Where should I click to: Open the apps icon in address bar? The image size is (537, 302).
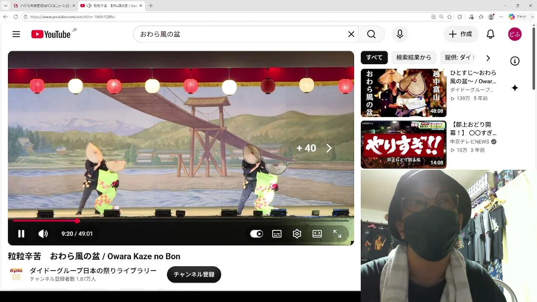pyautogui.click(x=434, y=17)
